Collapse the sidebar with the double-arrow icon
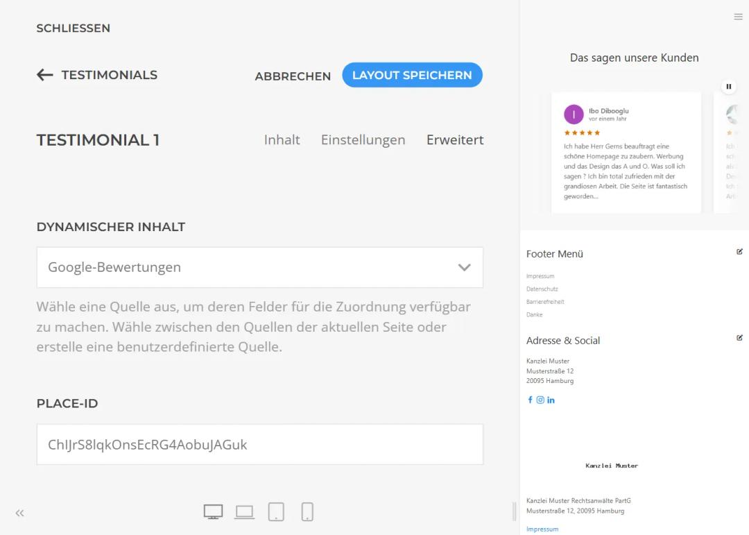This screenshot has width=749, height=535. (19, 513)
